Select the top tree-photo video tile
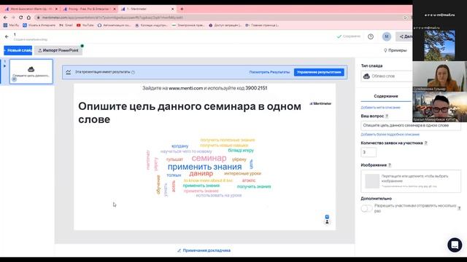The height and width of the screenshot is (262, 467). (439, 45)
